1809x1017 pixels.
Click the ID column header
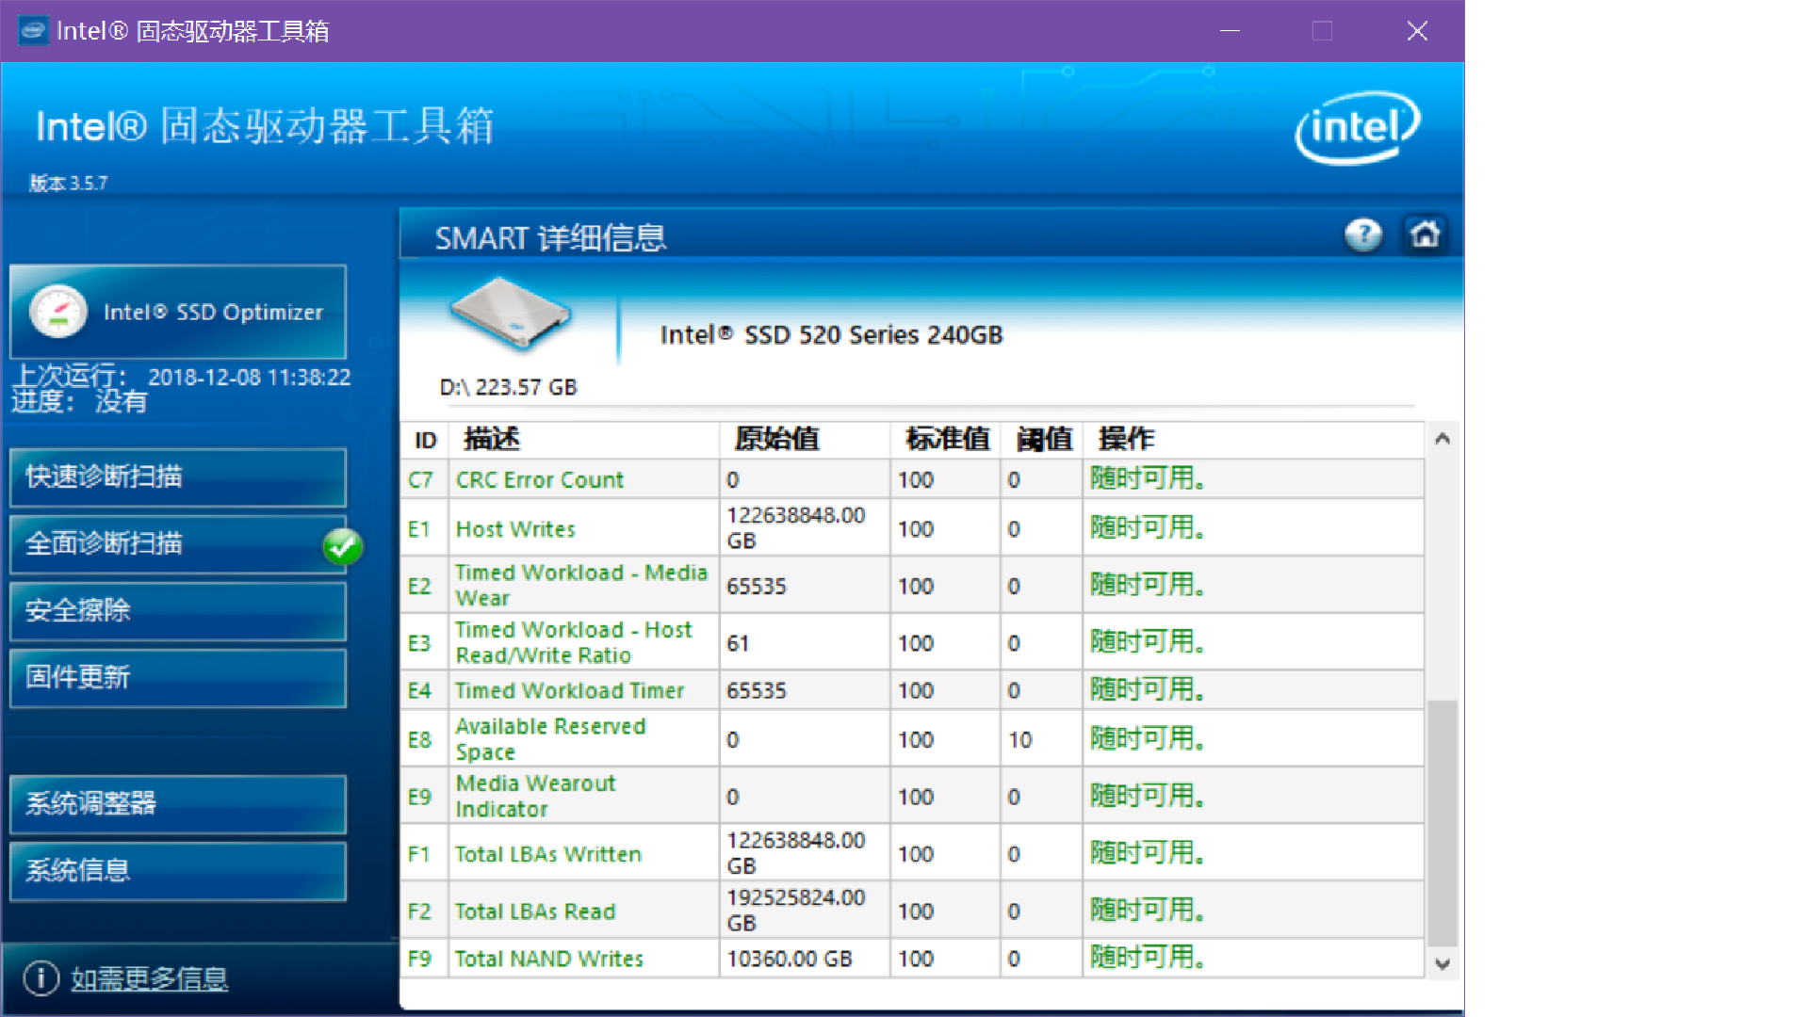click(425, 440)
